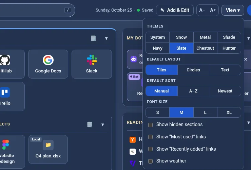Open the Wikipedia W icon link
Screen dimensions: 251x170
pos(133,151)
